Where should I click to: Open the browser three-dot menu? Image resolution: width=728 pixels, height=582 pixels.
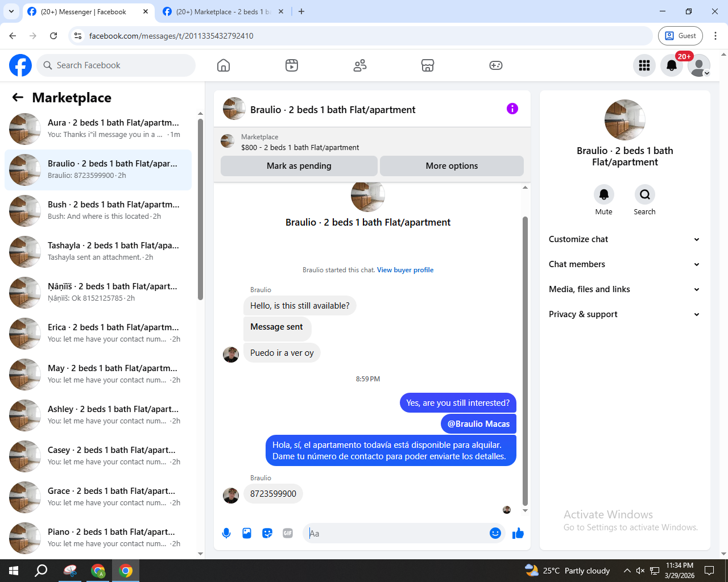715,36
